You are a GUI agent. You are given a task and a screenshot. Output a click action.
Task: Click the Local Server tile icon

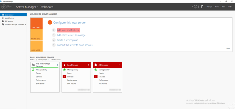65,65
